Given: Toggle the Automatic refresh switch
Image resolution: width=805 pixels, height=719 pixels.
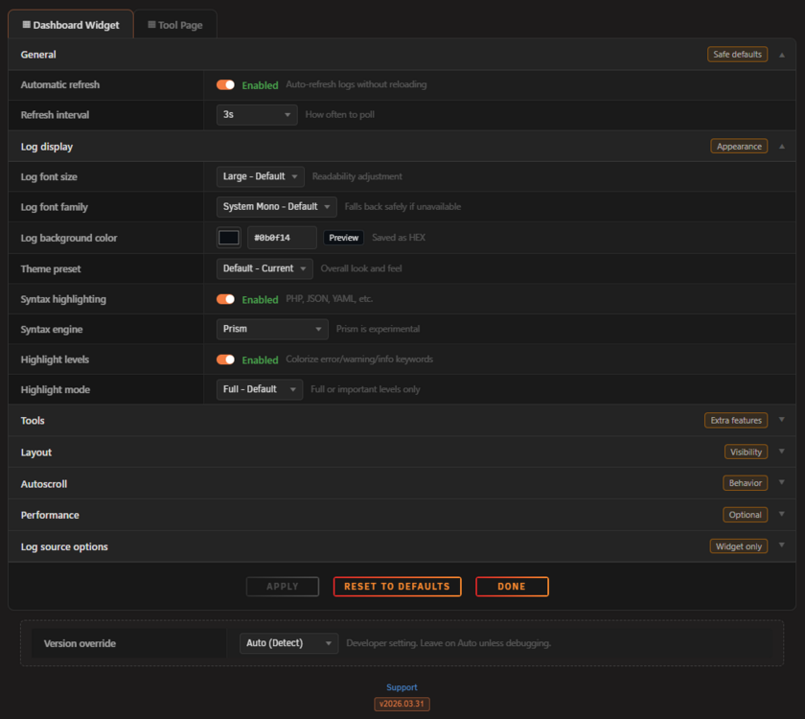Looking at the screenshot, I should pyautogui.click(x=225, y=84).
